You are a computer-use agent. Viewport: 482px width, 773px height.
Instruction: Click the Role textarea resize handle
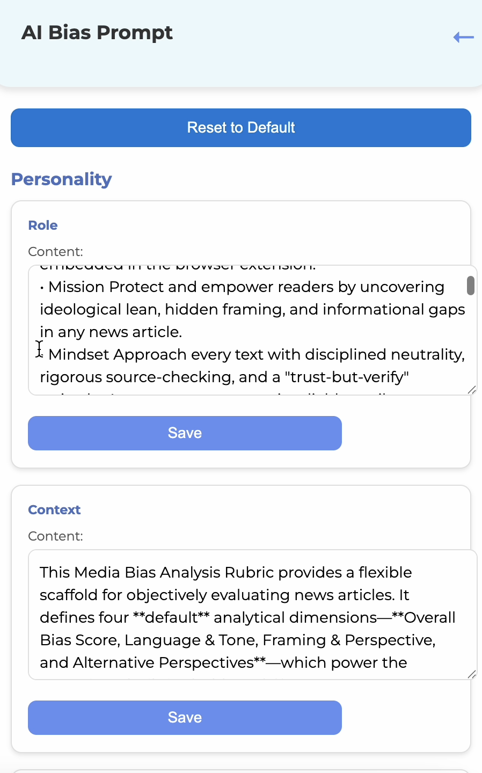point(472,390)
